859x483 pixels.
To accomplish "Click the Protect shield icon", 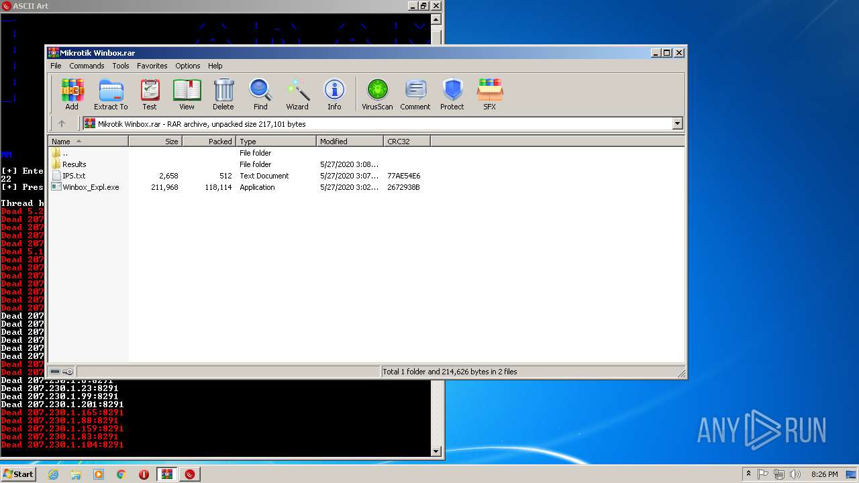I will click(x=452, y=94).
